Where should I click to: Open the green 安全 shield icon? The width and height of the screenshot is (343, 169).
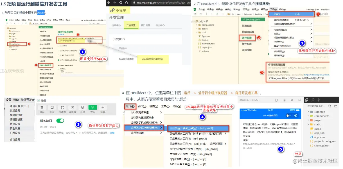(92, 107)
